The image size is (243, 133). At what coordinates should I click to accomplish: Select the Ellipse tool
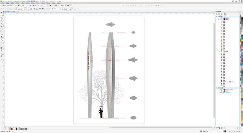coord(1,31)
